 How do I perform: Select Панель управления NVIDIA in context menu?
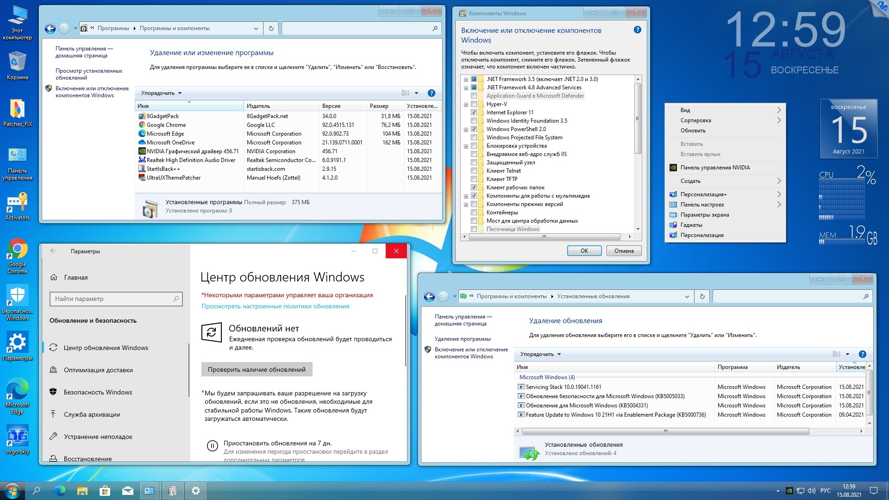715,168
